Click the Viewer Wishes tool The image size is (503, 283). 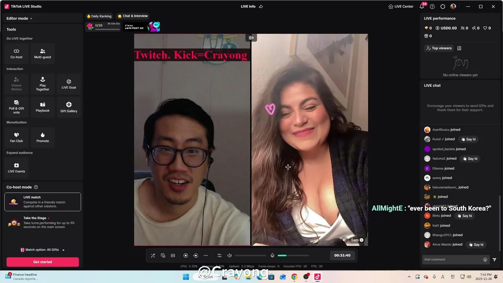pyautogui.click(x=17, y=84)
